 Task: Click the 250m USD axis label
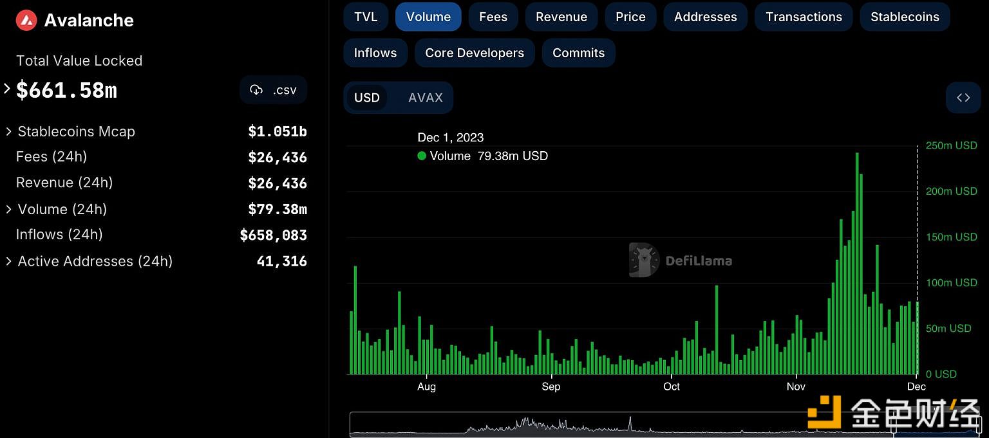pos(952,145)
